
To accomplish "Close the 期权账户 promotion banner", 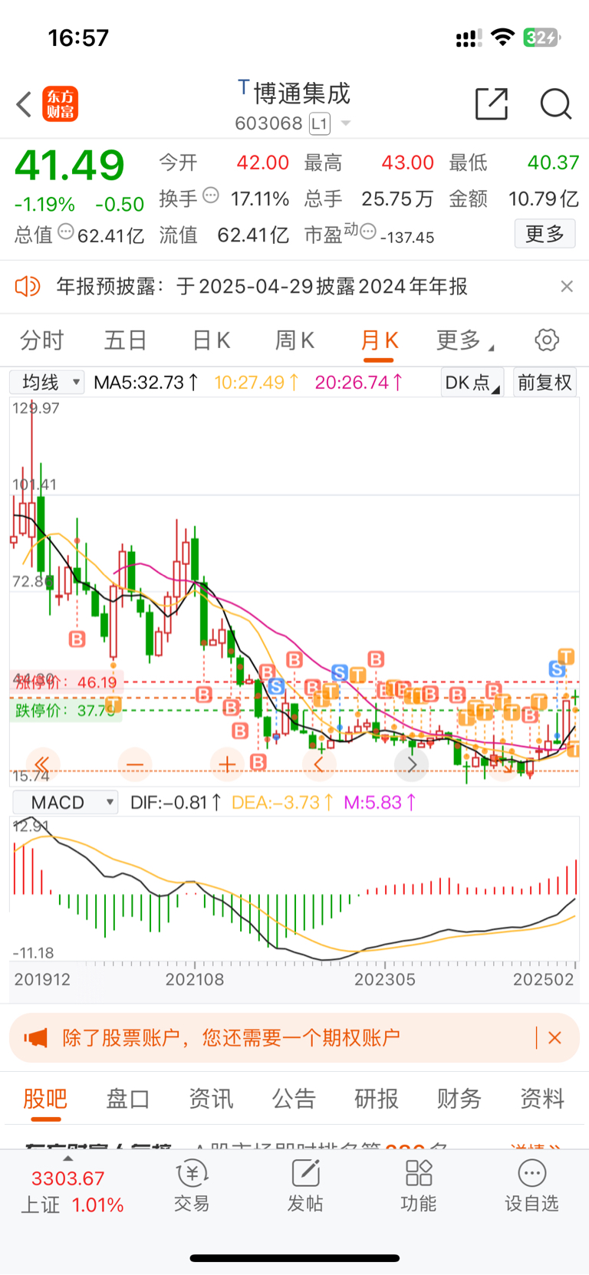I will (554, 1038).
